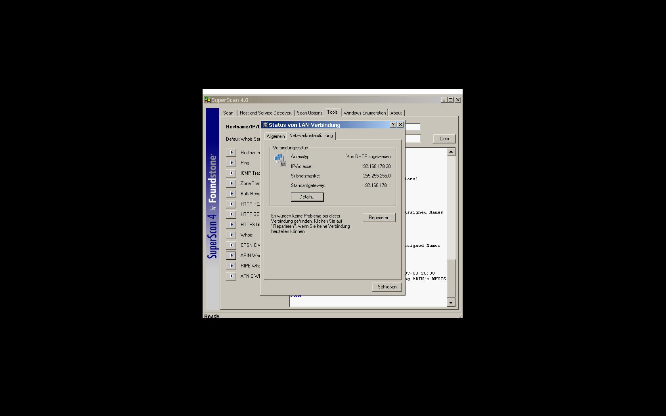This screenshot has height=416, width=666.
Task: Open the Host and Service Discovery tab
Action: [266, 113]
